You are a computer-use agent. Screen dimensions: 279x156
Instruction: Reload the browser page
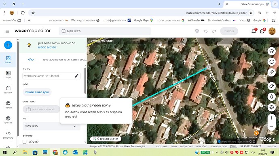[x=260, y=13]
